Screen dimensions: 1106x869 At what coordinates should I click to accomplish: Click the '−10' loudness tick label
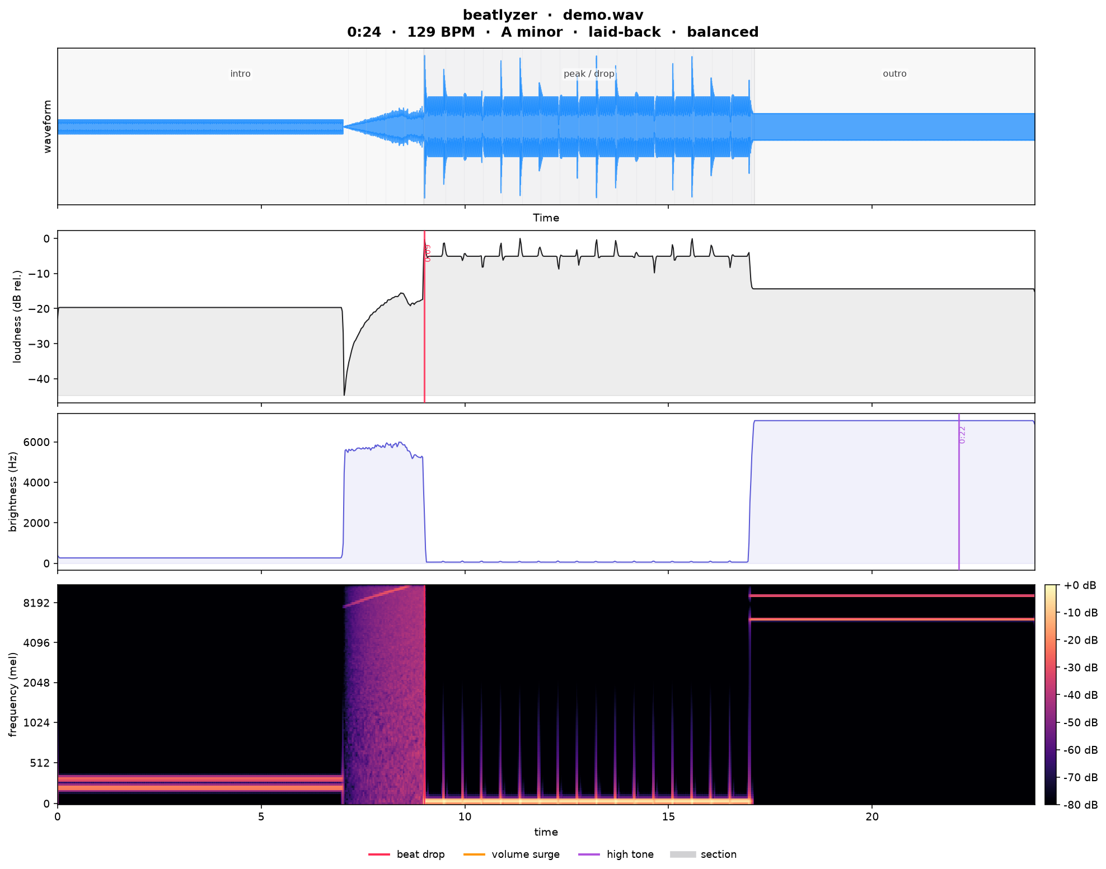point(40,274)
